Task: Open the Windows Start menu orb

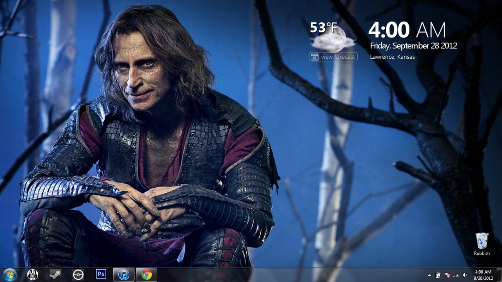Action: click(9, 275)
